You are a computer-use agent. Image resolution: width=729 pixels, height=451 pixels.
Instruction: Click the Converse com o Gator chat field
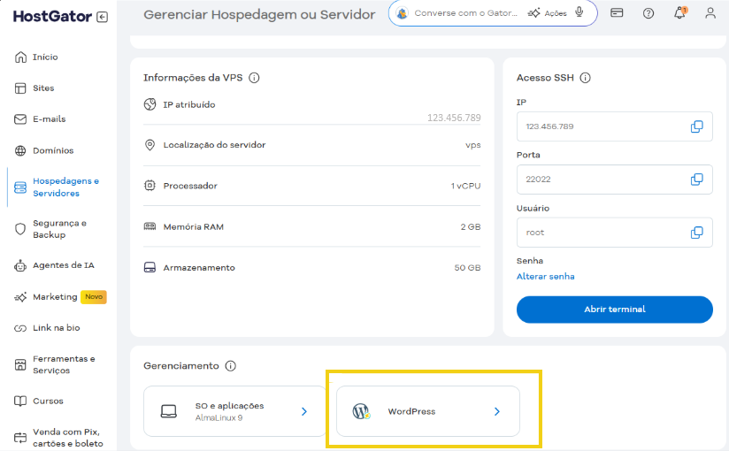pos(465,13)
